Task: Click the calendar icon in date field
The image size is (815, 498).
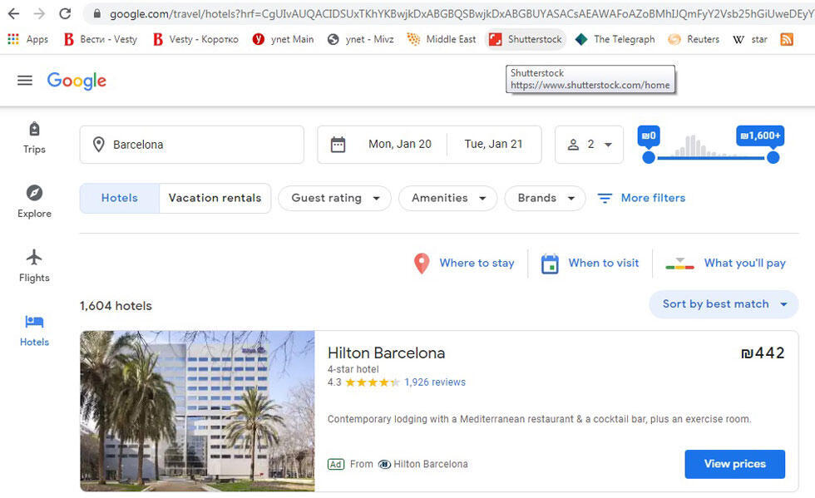Action: click(338, 145)
